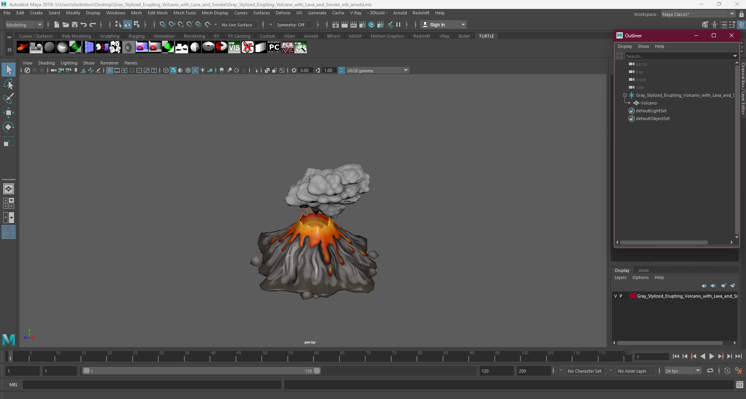Activate the Lasso select tool
Image resolution: width=746 pixels, height=399 pixels.
(9, 84)
